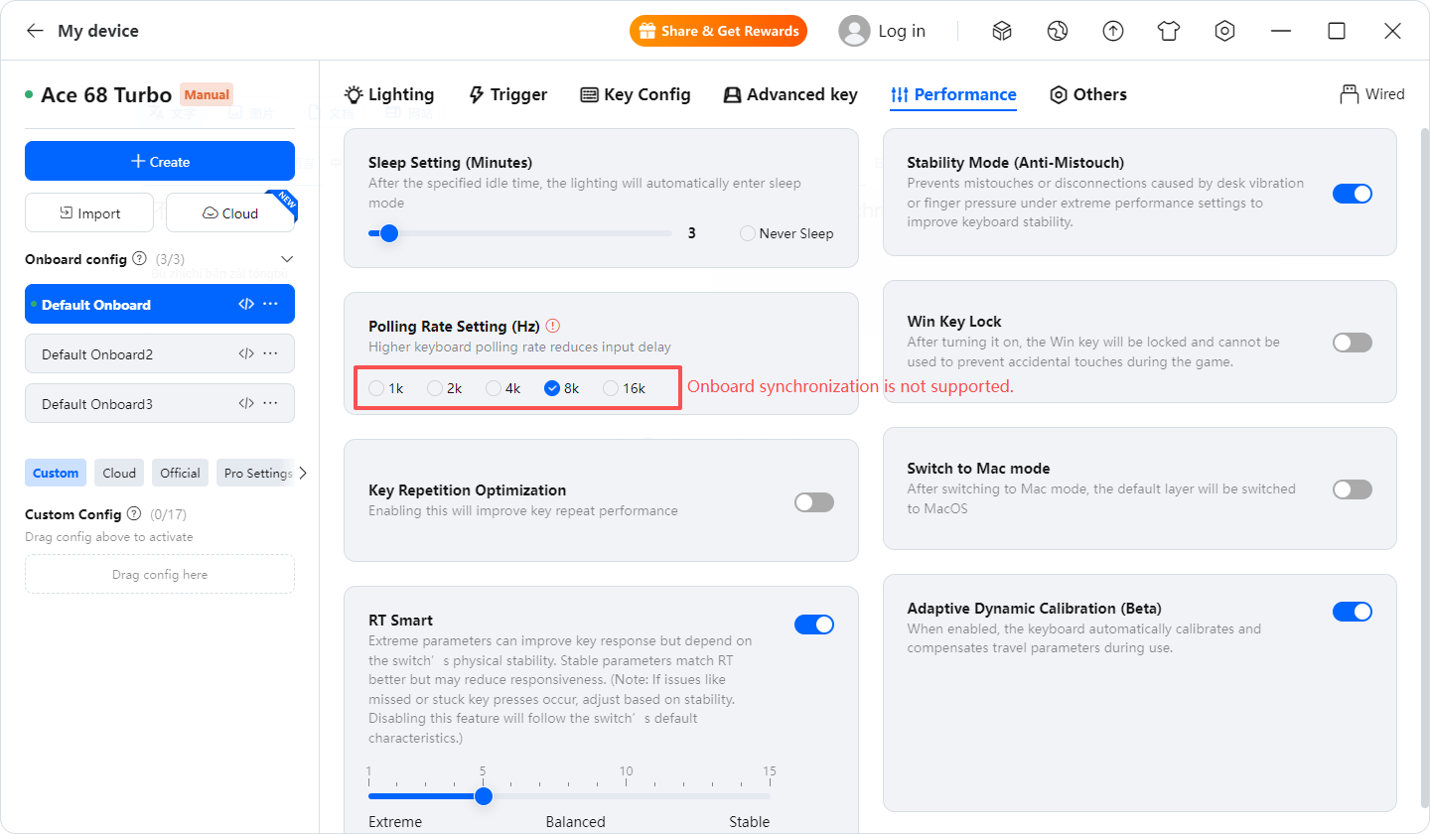
Task: Click the Extreme label under RT Smart slider
Action: point(395,822)
